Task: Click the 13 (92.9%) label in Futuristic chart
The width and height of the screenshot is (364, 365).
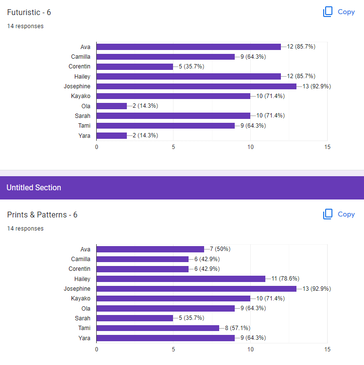Action: [x=316, y=86]
